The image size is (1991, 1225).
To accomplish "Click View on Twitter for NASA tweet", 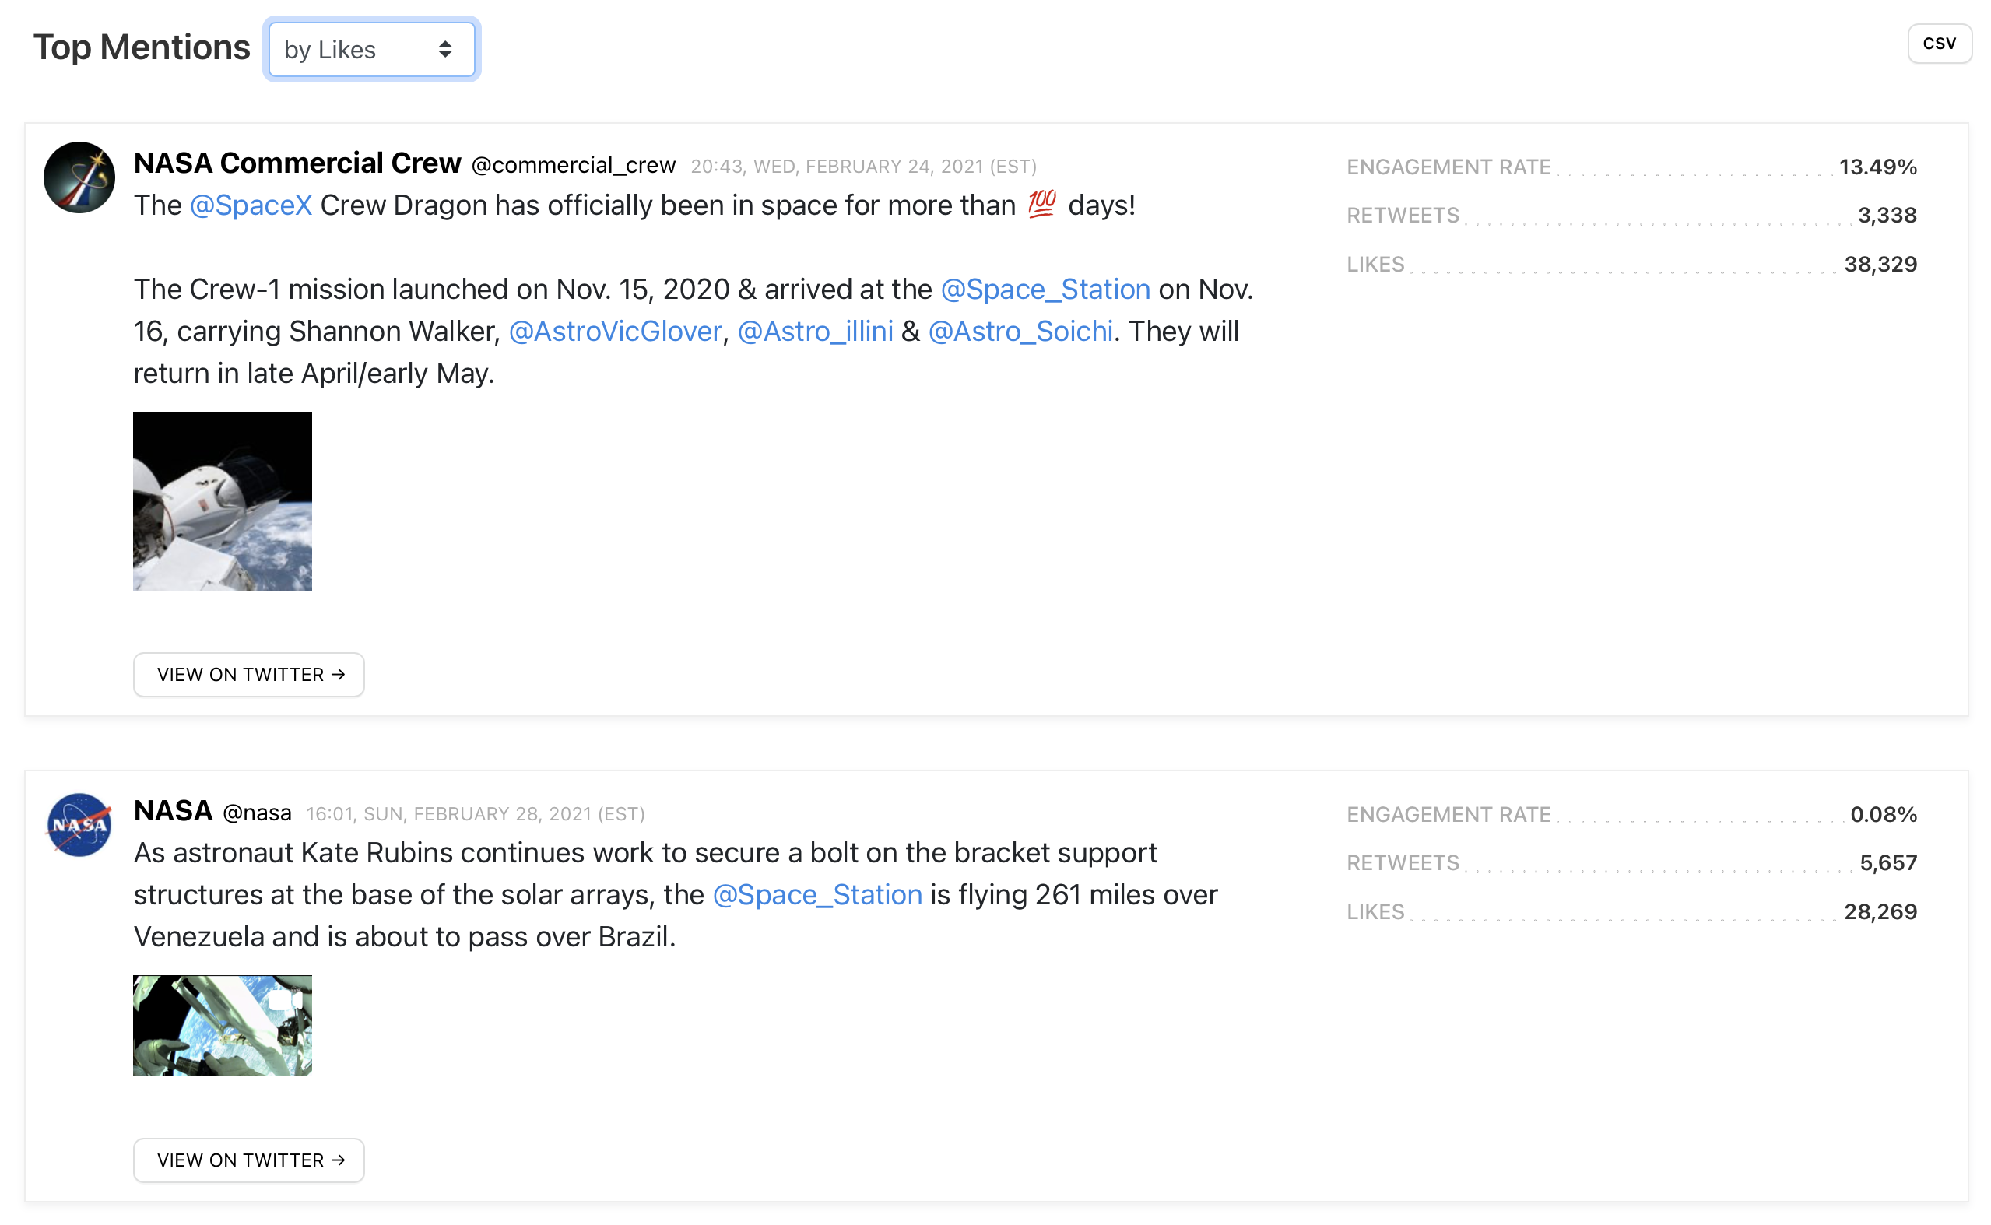I will coord(248,1160).
